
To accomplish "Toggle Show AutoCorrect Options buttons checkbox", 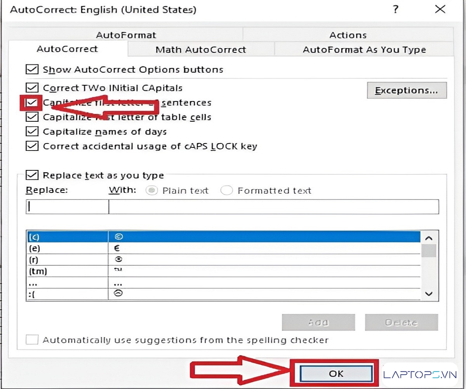I will [x=32, y=70].
